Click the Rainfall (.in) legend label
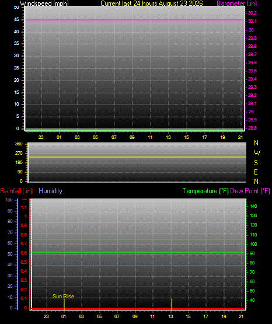Image resolution: width=272 pixels, height=324 pixels. tap(16, 191)
